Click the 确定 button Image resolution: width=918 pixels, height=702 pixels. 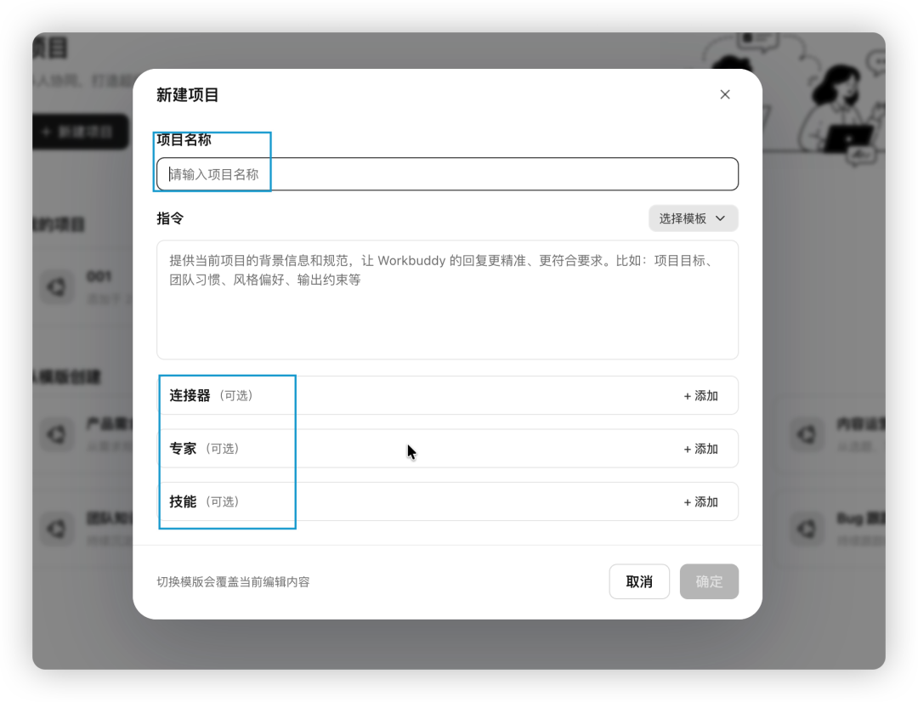click(x=709, y=581)
